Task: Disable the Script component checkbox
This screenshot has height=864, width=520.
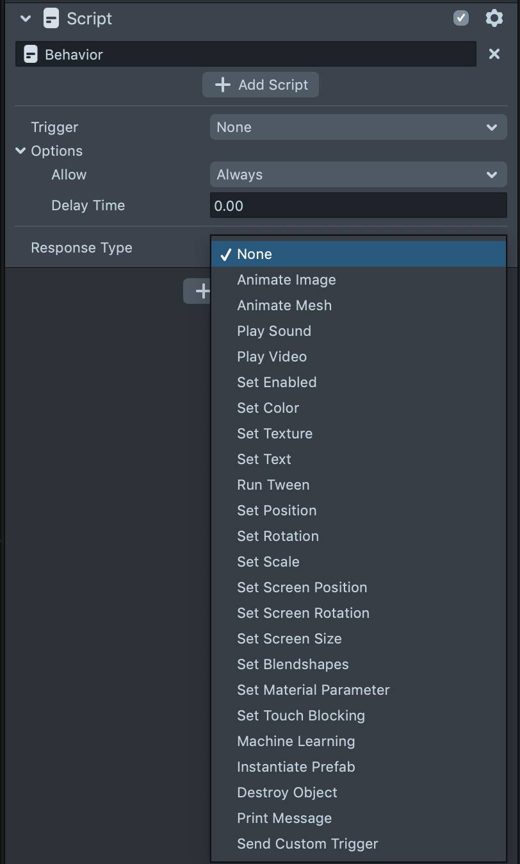Action: (461, 18)
